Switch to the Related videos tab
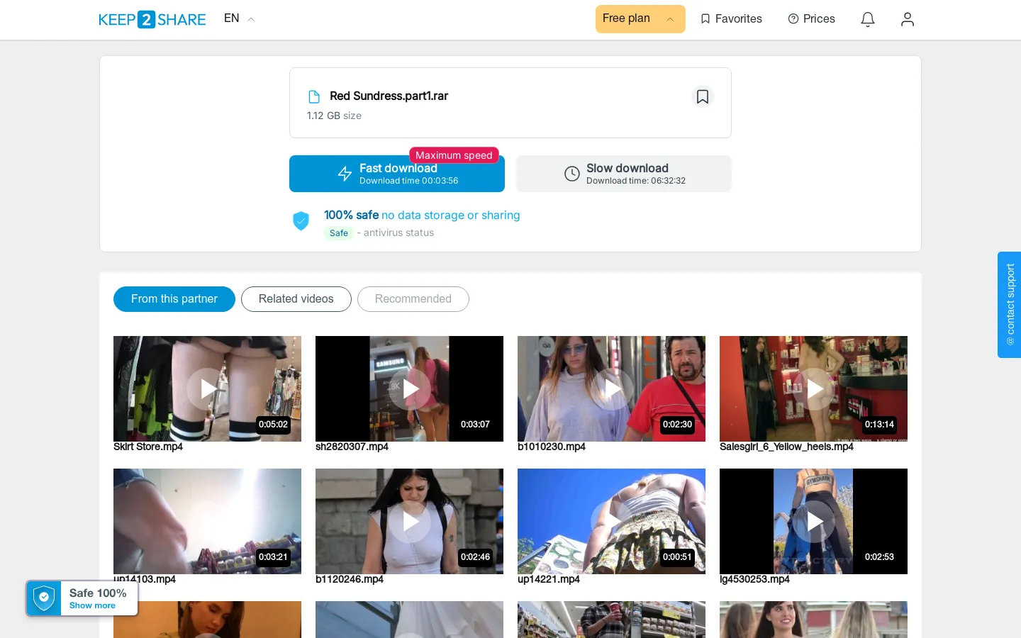The width and height of the screenshot is (1021, 638). tap(296, 299)
